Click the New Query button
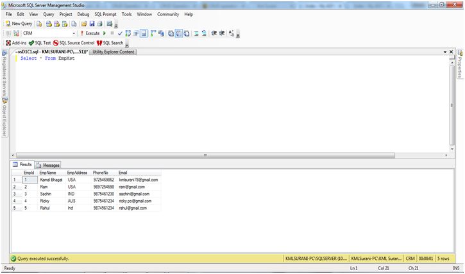Viewport: 465px width, 274px height. click(x=19, y=24)
